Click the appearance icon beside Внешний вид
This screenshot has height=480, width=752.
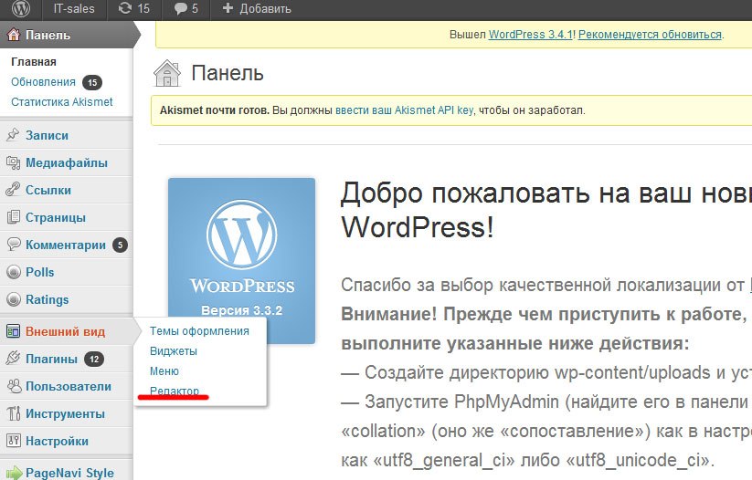coord(14,331)
